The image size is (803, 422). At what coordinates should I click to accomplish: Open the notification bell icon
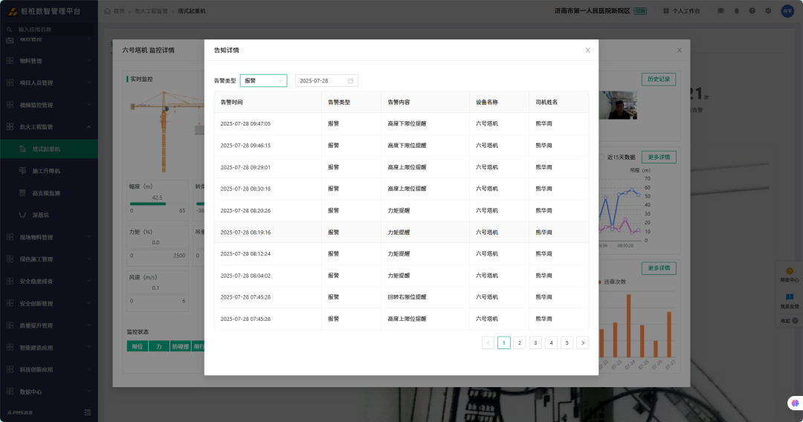click(736, 10)
